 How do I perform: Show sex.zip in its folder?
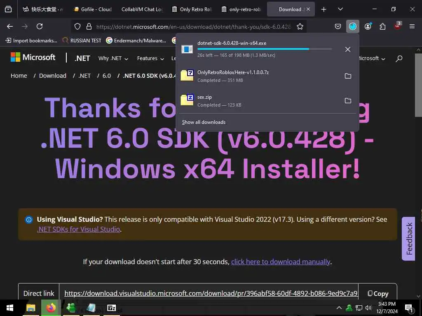(348, 101)
